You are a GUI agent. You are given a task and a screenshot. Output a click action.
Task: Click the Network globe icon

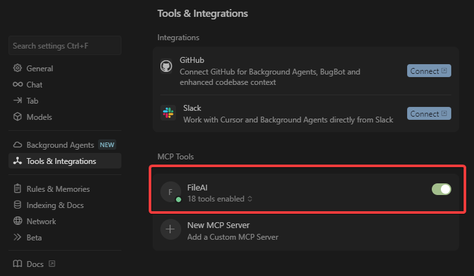coord(18,222)
